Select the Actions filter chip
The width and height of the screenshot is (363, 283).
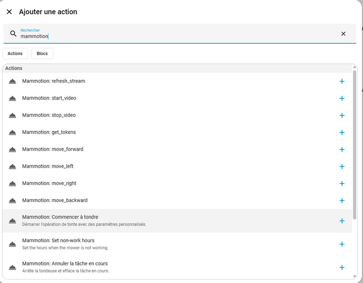pyautogui.click(x=15, y=53)
